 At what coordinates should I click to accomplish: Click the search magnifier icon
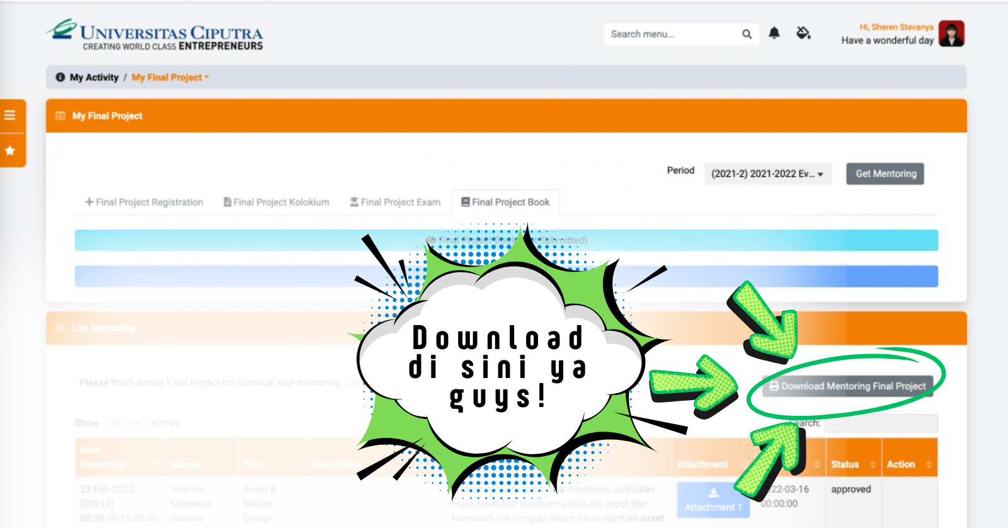747,34
